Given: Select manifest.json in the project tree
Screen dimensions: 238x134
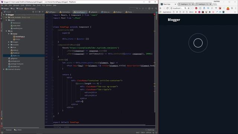Looking at the screenshot, I should point(17,28).
